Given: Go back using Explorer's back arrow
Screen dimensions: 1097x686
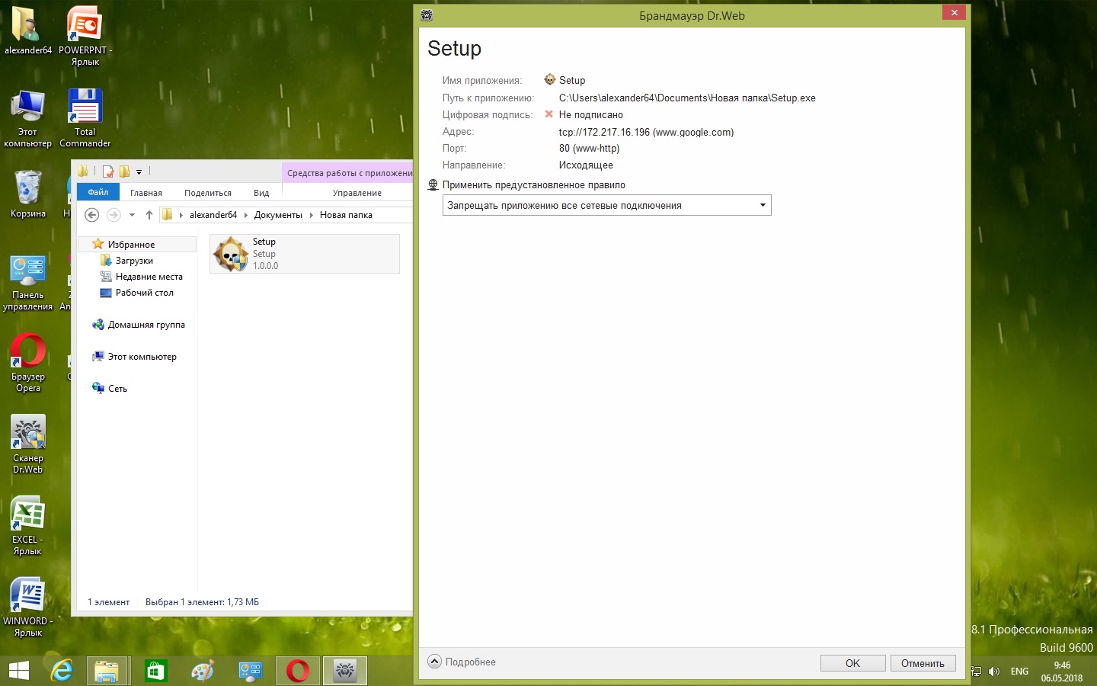Looking at the screenshot, I should tap(91, 215).
